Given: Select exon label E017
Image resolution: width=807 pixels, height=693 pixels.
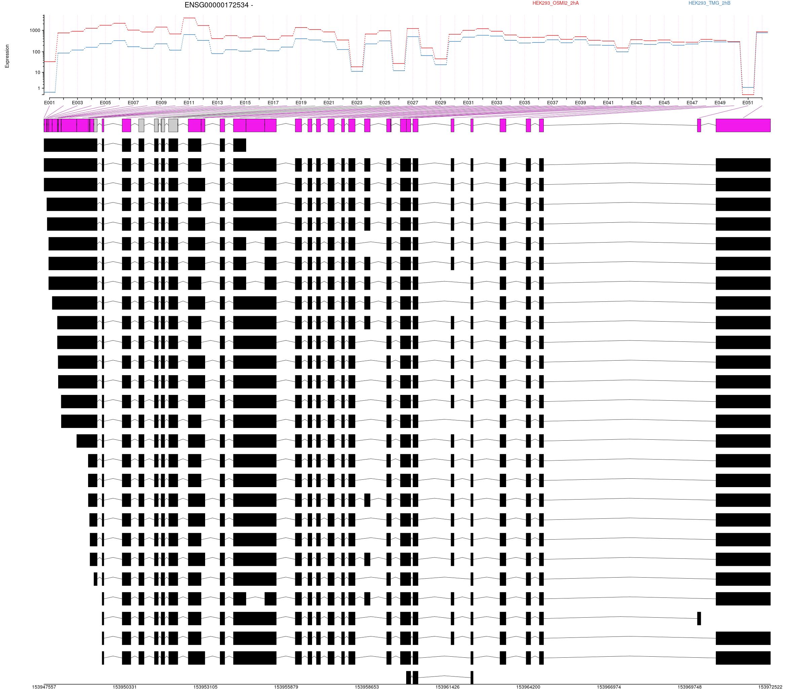Looking at the screenshot, I should (x=273, y=103).
